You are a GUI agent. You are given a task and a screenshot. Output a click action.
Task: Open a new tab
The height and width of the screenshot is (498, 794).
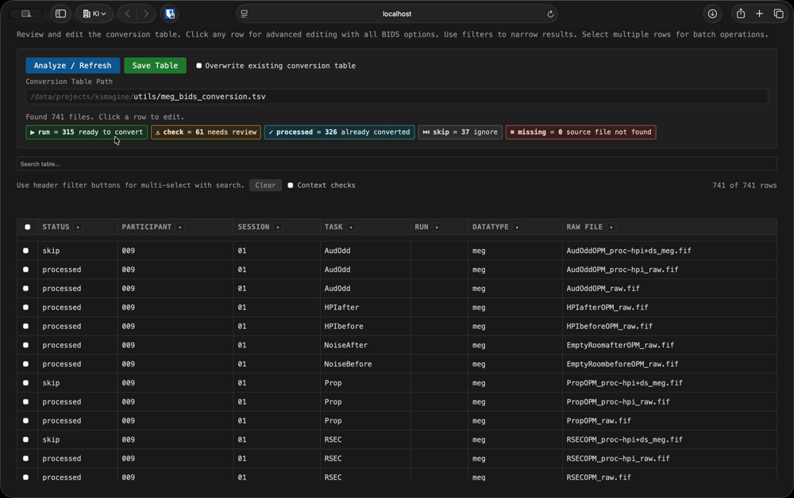760,13
